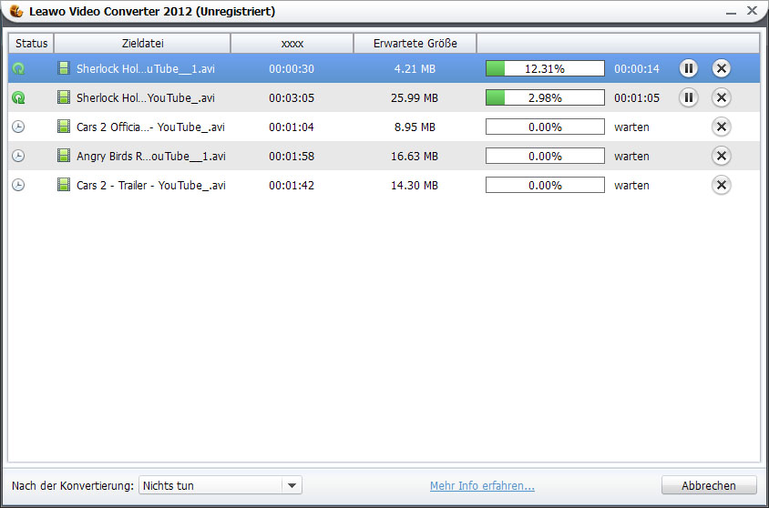Select file name Angry Birds R...ouTube__1.avi
The image size is (769, 508).
point(151,157)
